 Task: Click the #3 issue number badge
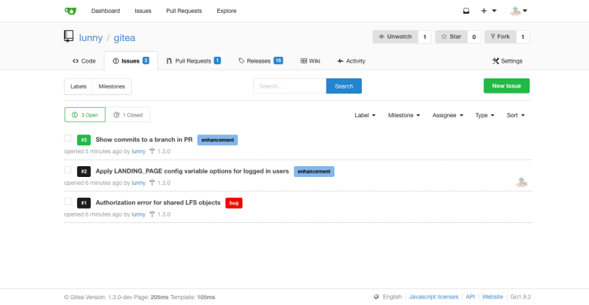[83, 140]
